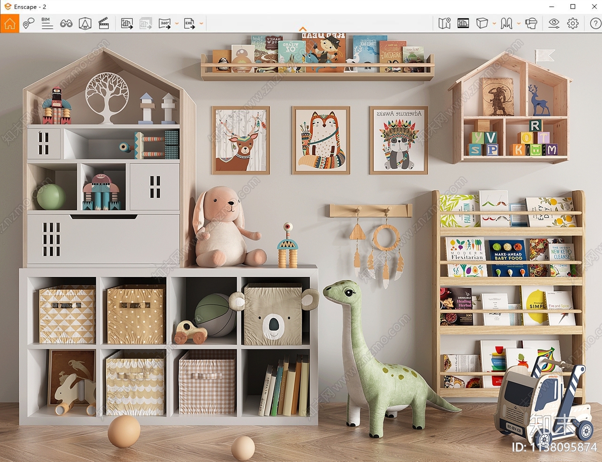This screenshot has height=462, width=602.
Task: Maximize the Enscape window
Action: click(x=573, y=7)
